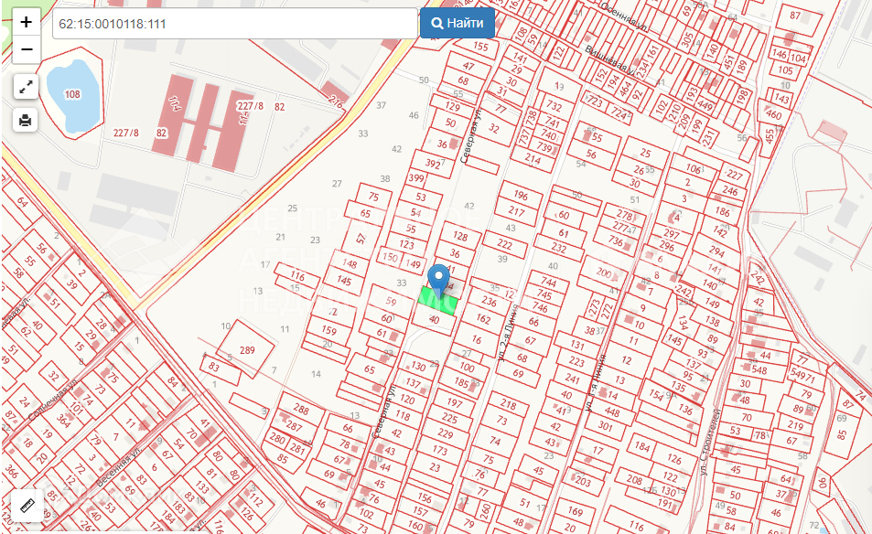Select parcel labeled 246
The image size is (872, 534).
click(x=729, y=191)
